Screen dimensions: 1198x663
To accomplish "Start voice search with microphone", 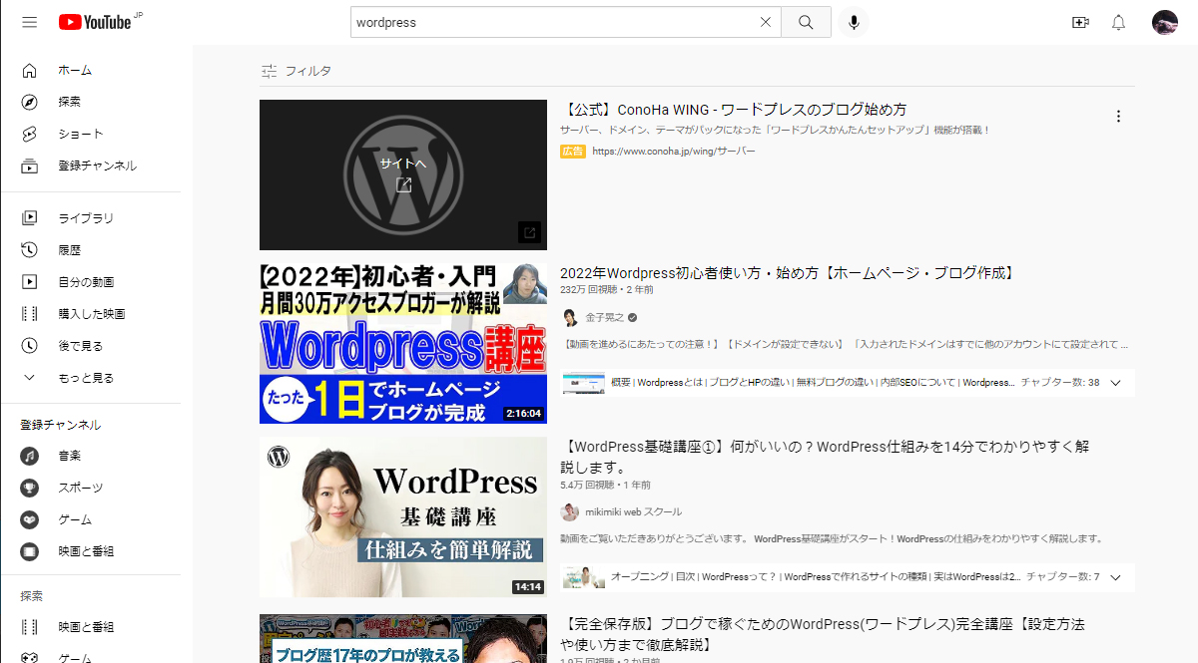I will 854,22.
